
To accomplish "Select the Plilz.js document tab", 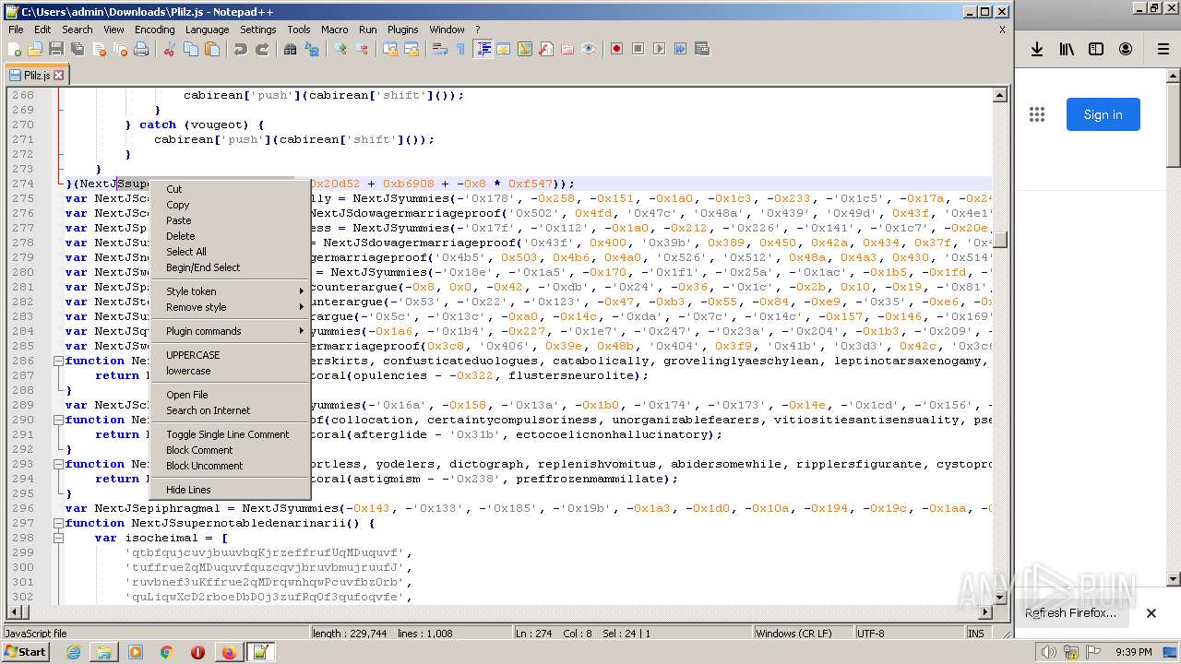I will (36, 76).
